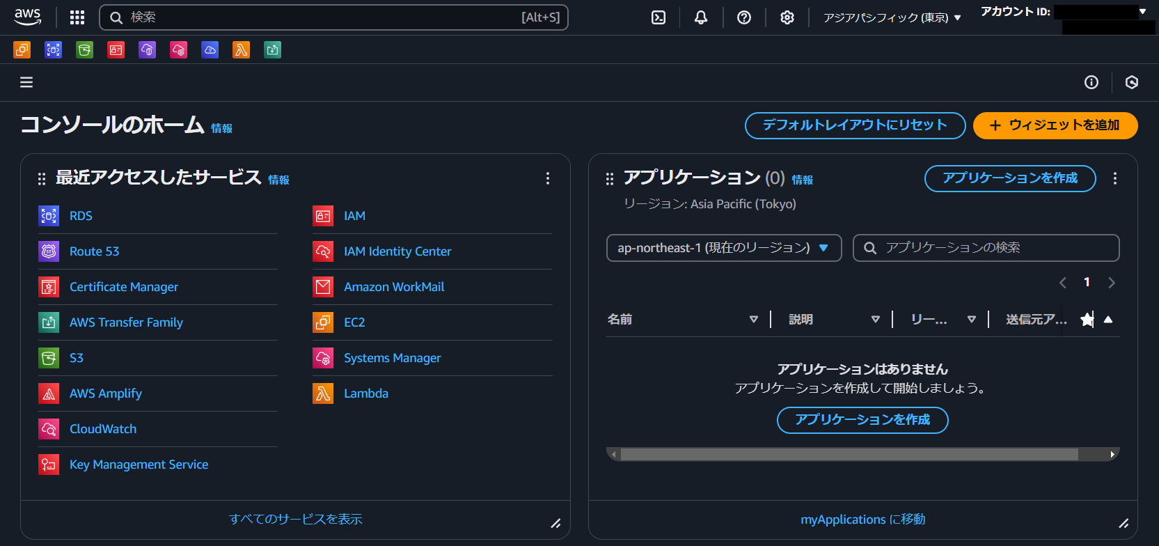Click the favorites star column header
Viewport: 1159px width, 546px height.
click(1087, 320)
